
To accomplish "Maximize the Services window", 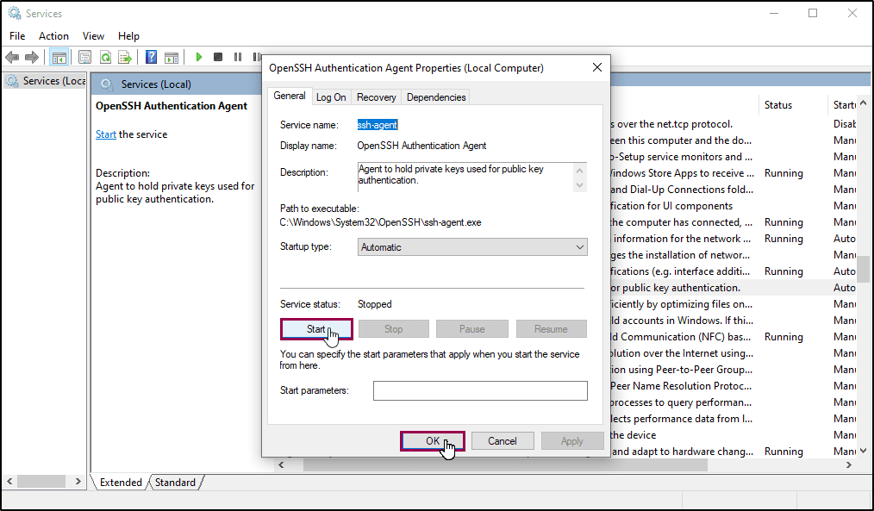I will (x=813, y=14).
